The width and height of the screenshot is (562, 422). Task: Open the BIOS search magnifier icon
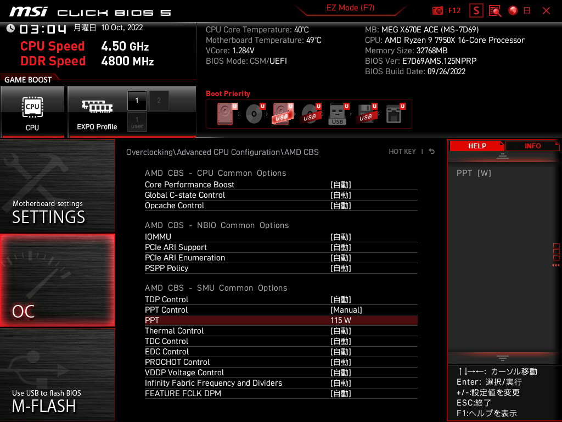(x=494, y=11)
